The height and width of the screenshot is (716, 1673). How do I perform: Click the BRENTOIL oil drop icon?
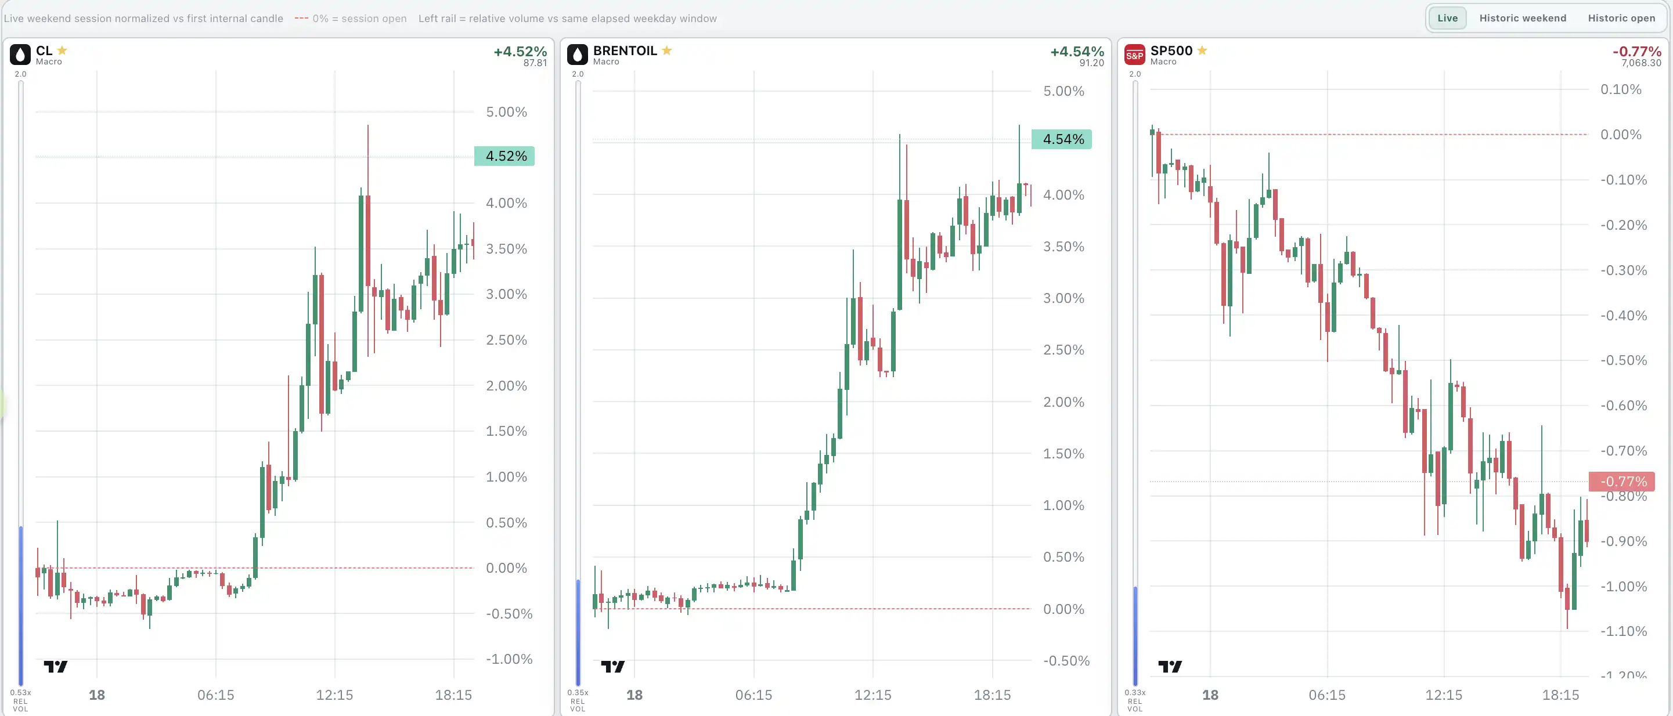(x=578, y=55)
